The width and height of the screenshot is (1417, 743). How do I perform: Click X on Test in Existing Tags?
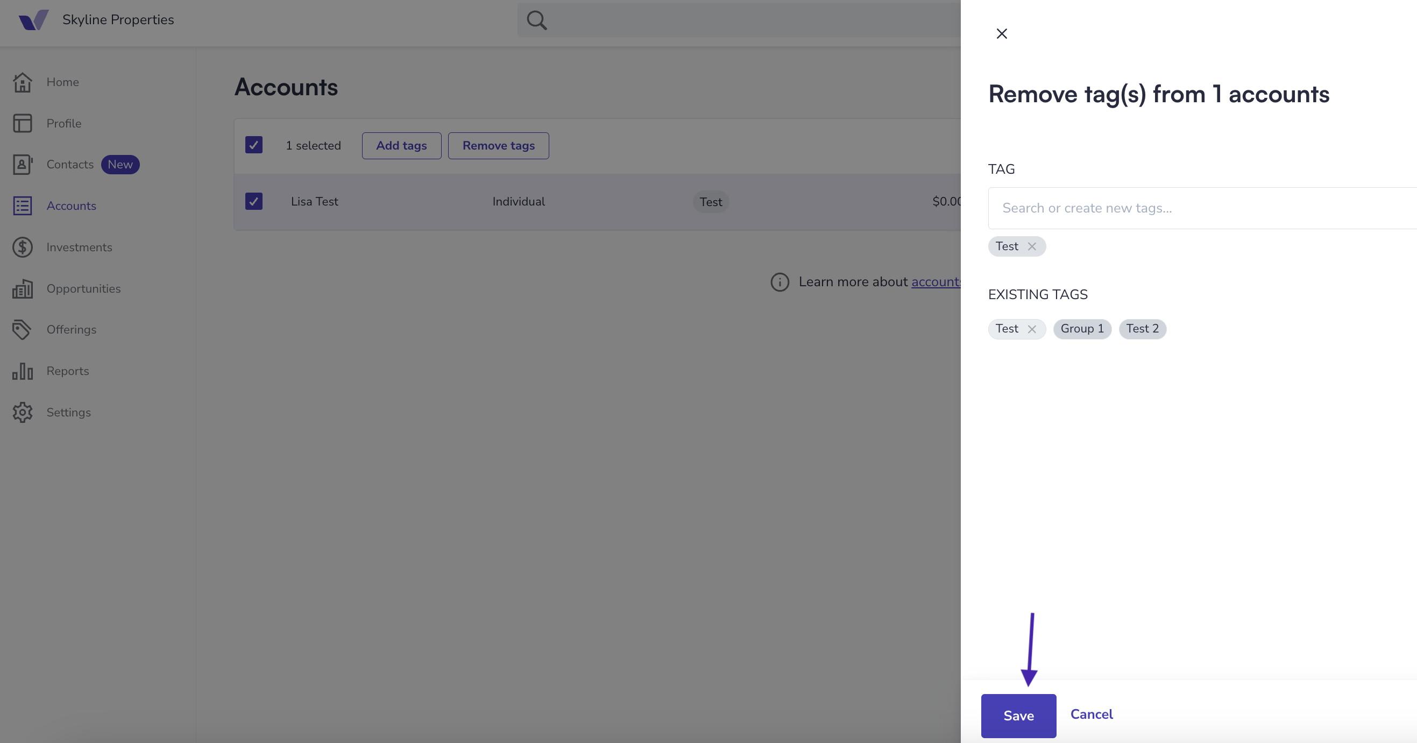(x=1032, y=329)
